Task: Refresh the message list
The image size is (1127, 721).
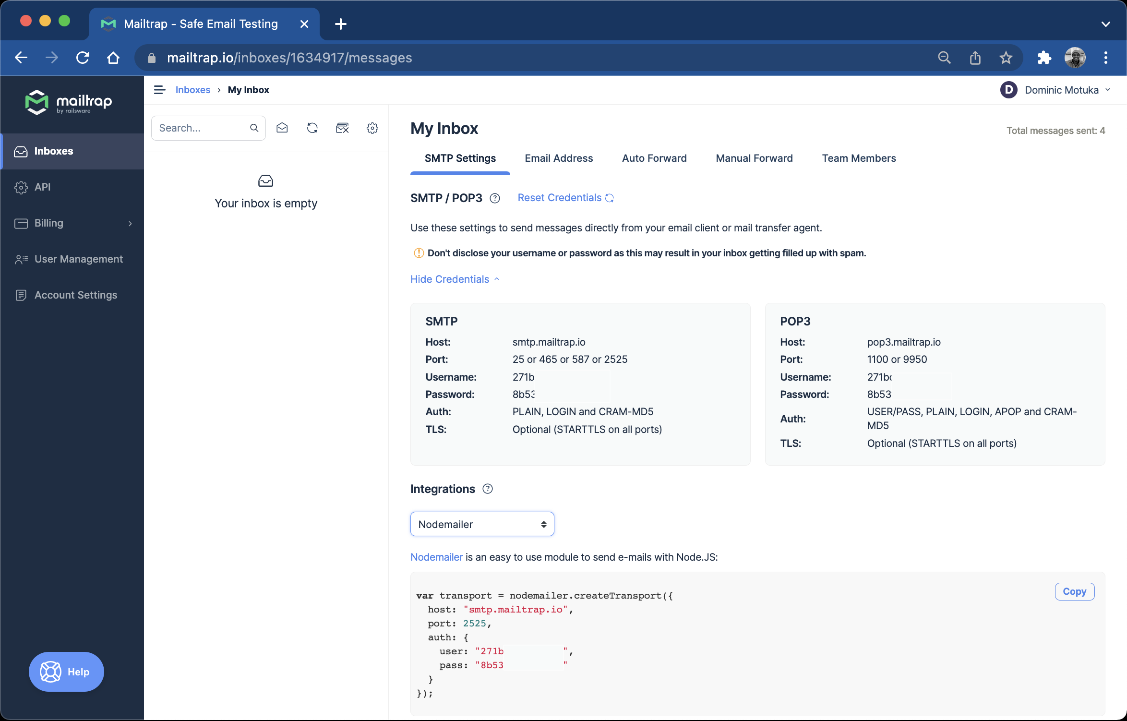Action: [312, 128]
